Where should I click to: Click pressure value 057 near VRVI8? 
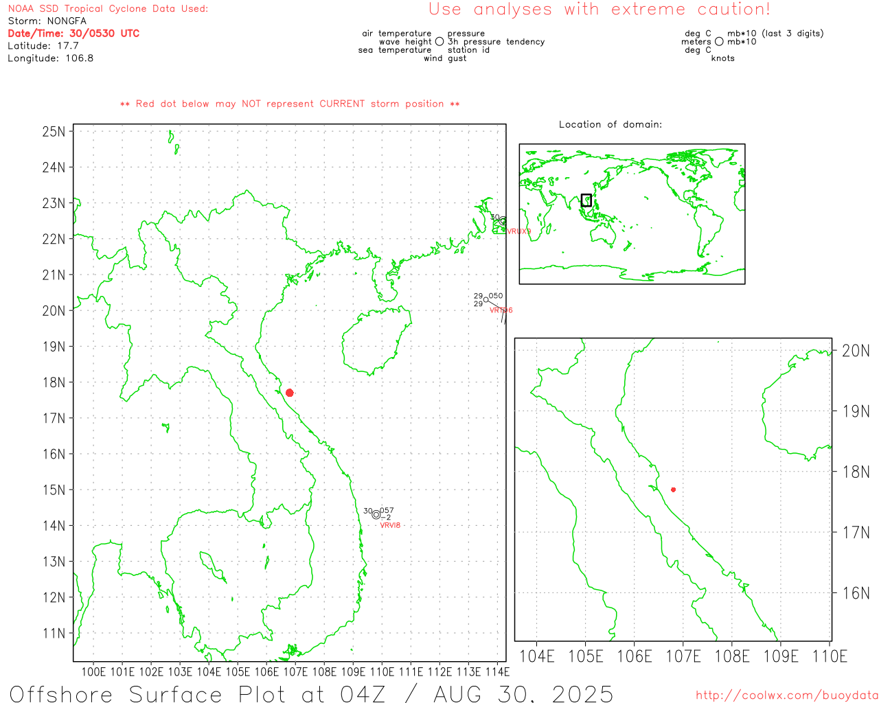387,511
